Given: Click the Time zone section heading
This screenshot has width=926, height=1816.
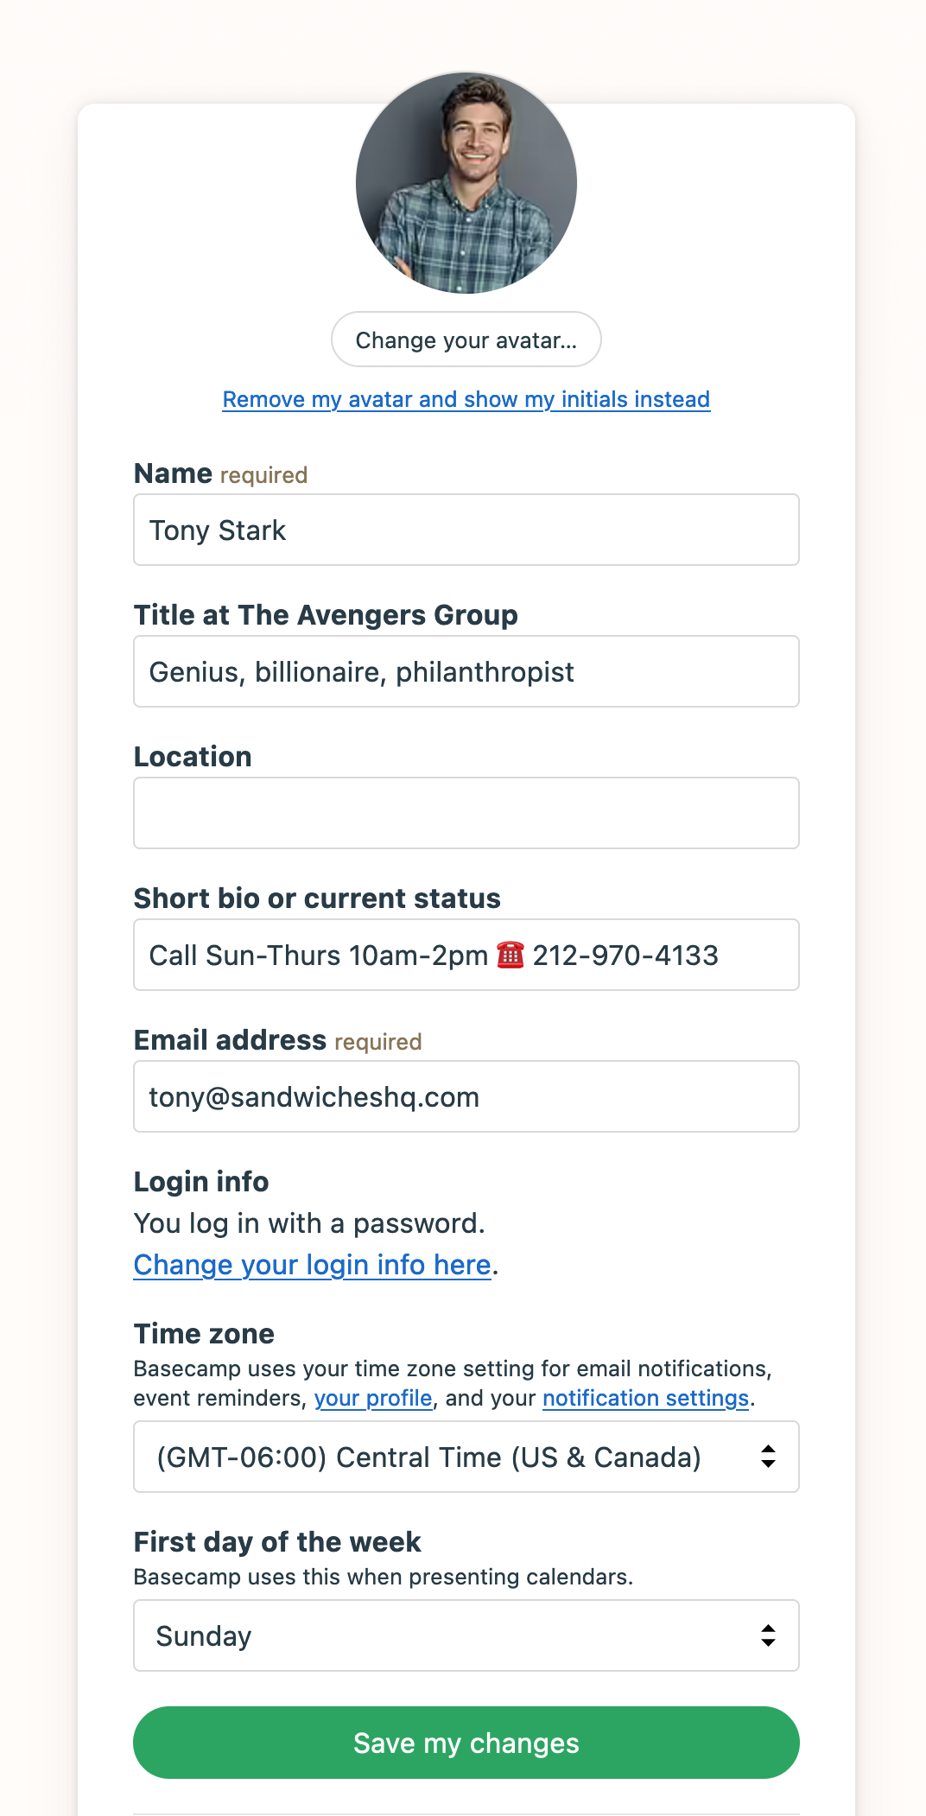Looking at the screenshot, I should [203, 1333].
